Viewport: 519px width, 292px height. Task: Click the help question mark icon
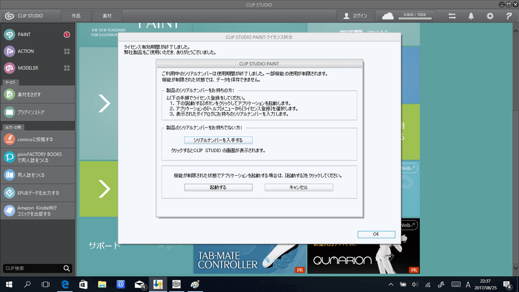tap(508, 16)
